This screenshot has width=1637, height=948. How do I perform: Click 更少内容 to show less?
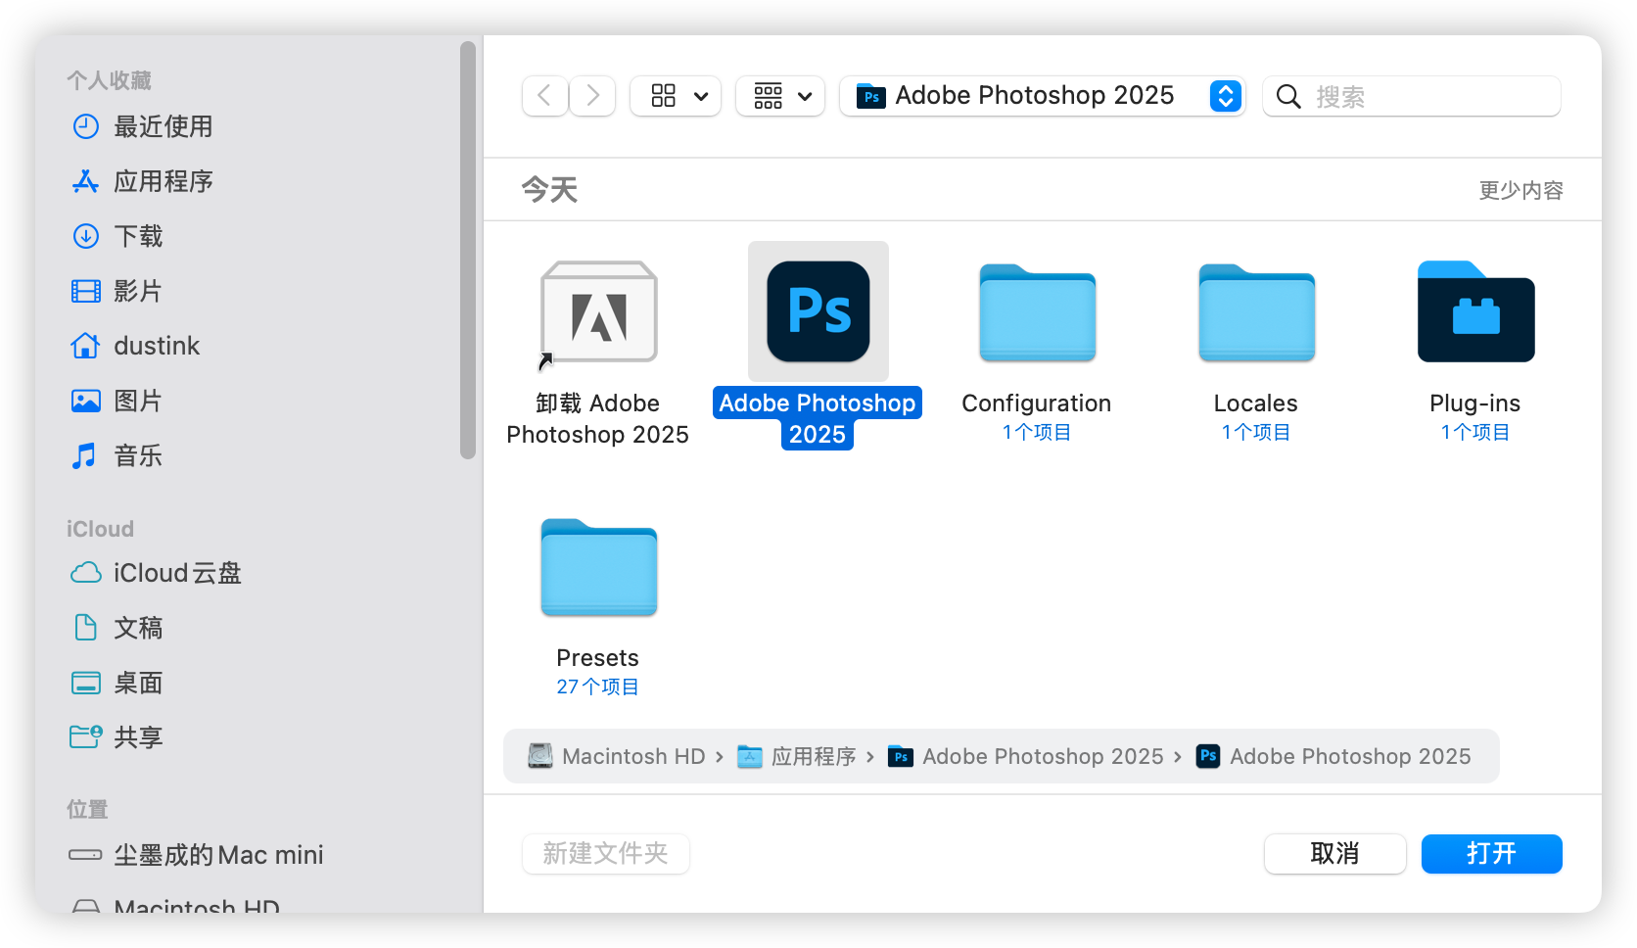pos(1520,190)
